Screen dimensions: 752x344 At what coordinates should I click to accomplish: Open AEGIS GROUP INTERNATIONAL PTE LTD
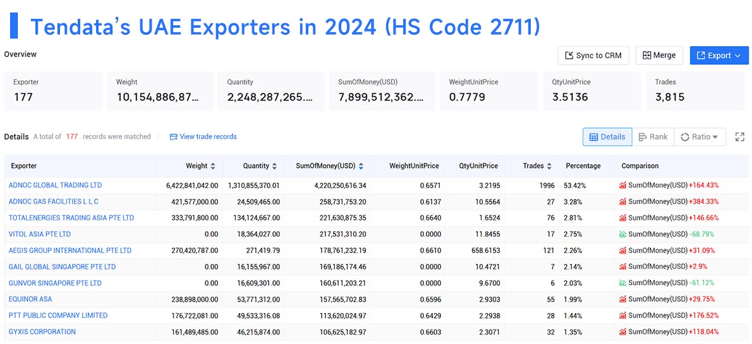tap(70, 250)
